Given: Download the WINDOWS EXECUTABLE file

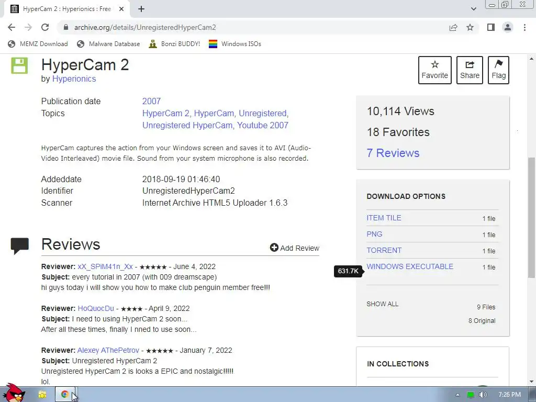Looking at the screenshot, I should [x=410, y=266].
